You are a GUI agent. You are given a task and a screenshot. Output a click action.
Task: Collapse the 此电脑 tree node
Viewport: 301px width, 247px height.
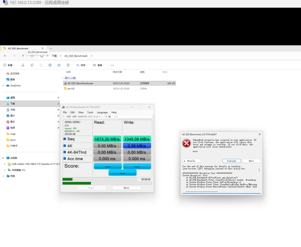[3, 158]
